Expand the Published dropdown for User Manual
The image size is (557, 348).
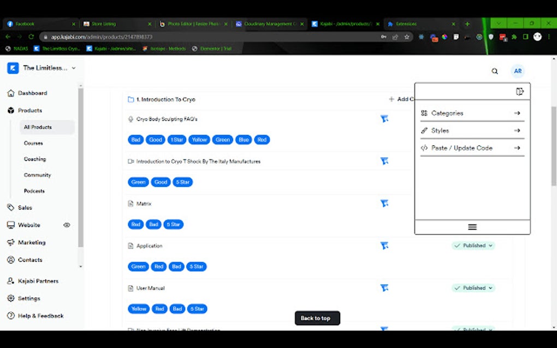[473, 287]
